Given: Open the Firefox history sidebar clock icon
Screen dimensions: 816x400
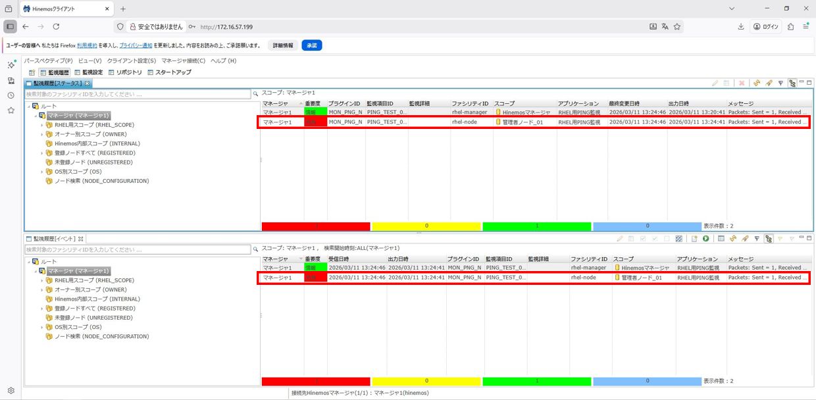Looking at the screenshot, I should tap(11, 95).
